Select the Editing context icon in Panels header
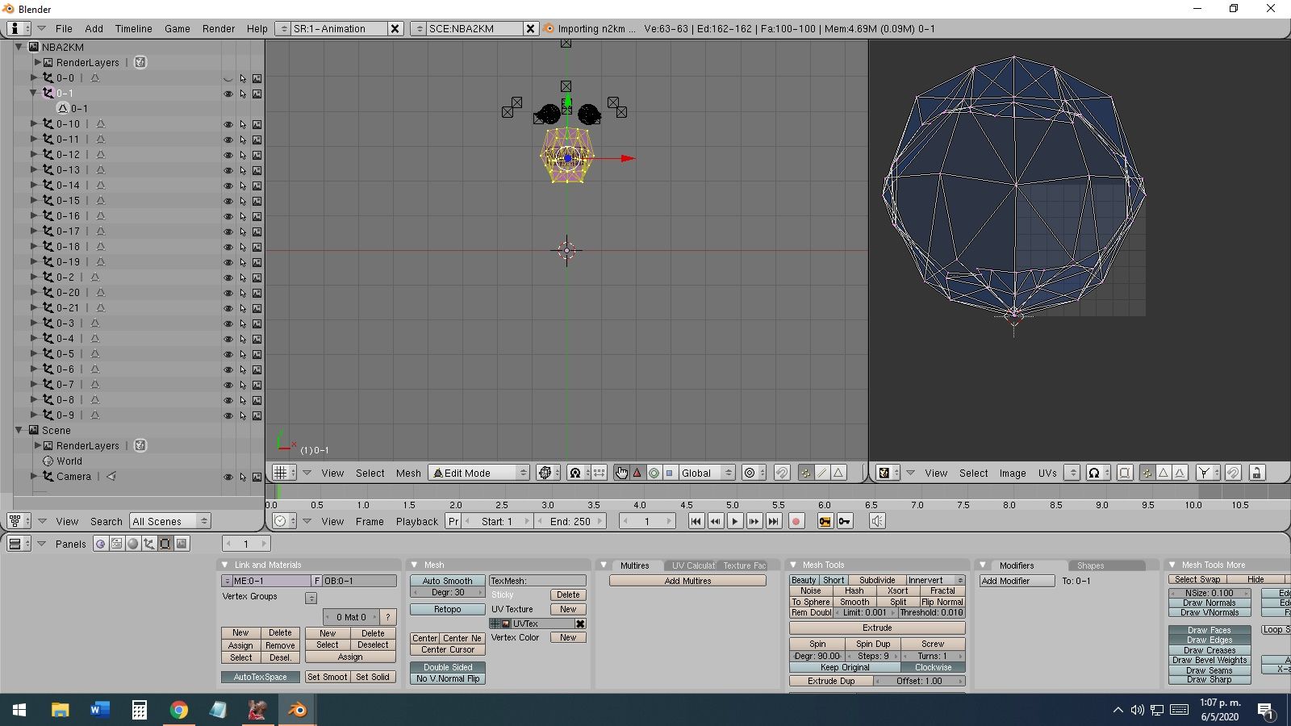Screen dimensions: 1291x726 point(165,544)
